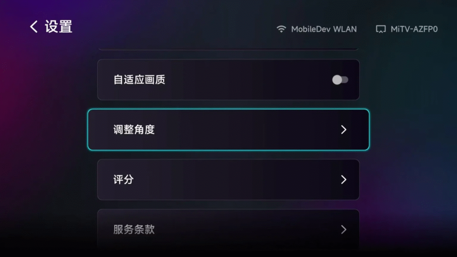Viewport: 457px width, 257px height.
Task: Select the 调整角度 label text
Action: (x=134, y=130)
